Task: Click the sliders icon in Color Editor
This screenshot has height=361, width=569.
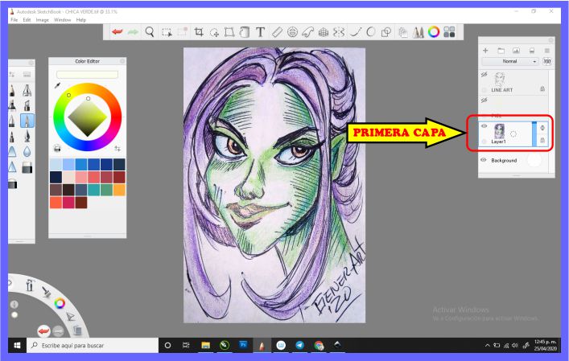Action: click(118, 148)
